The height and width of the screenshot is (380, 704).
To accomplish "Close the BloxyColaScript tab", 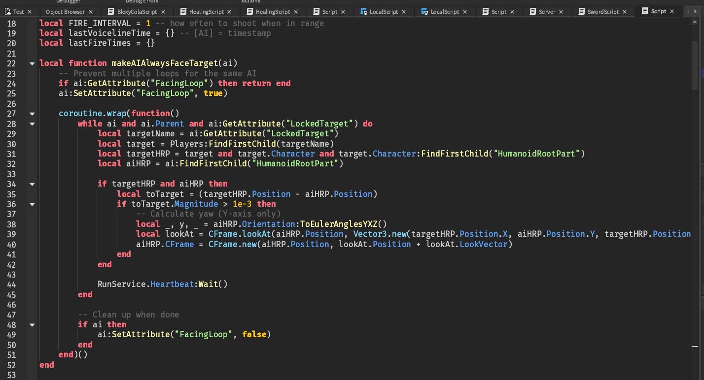I will [163, 12].
